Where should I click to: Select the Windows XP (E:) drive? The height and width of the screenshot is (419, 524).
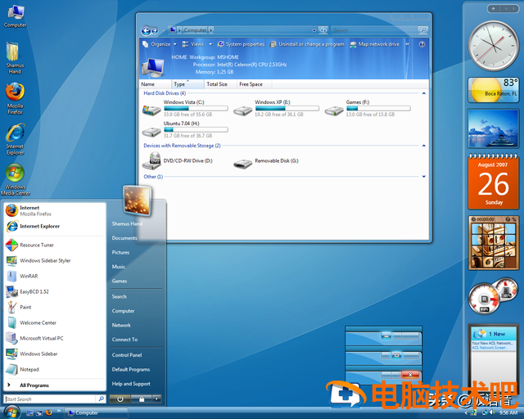(x=277, y=108)
